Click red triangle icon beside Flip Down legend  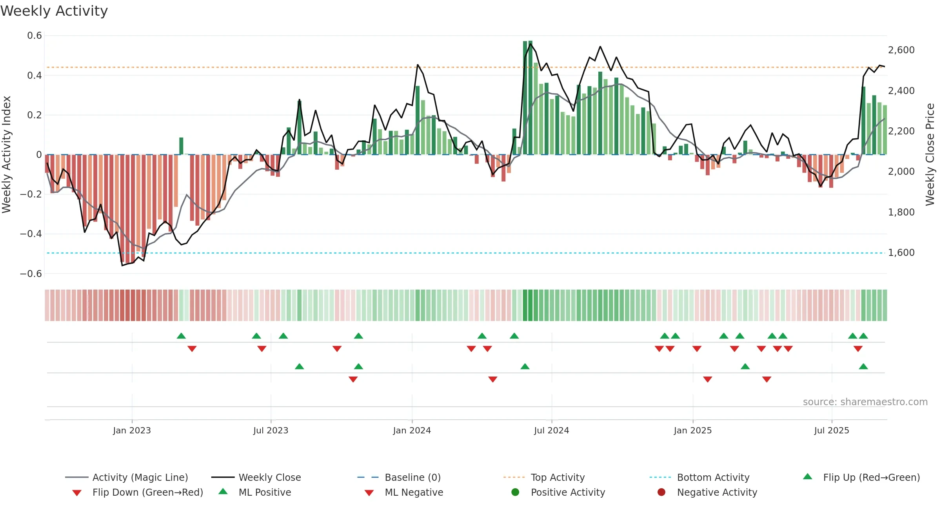(77, 493)
